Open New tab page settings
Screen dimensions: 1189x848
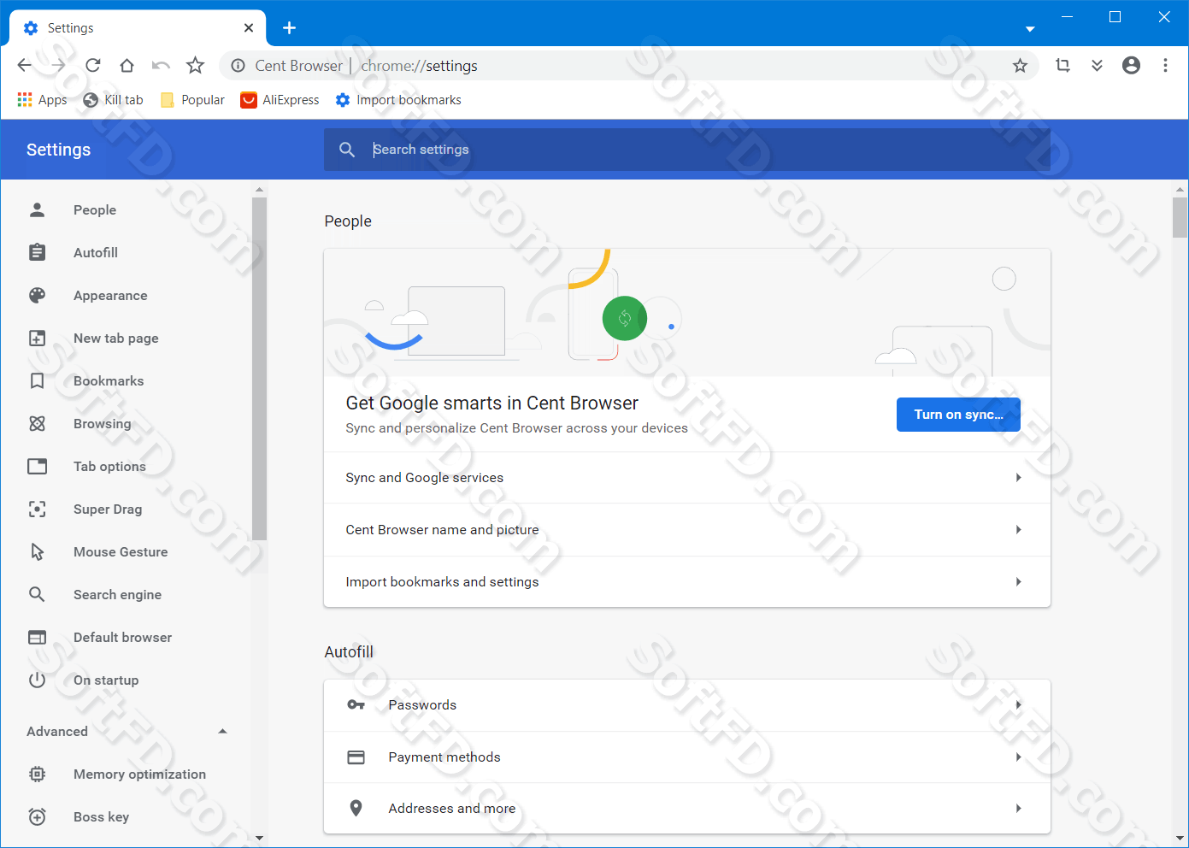[x=116, y=339]
